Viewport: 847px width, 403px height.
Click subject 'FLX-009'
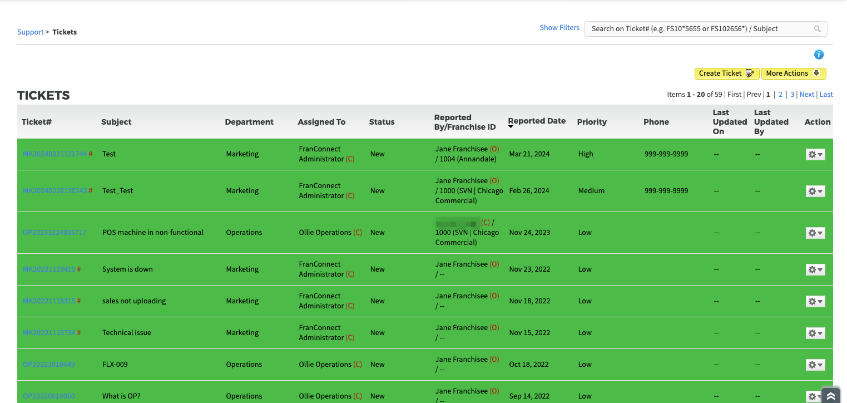(x=115, y=364)
